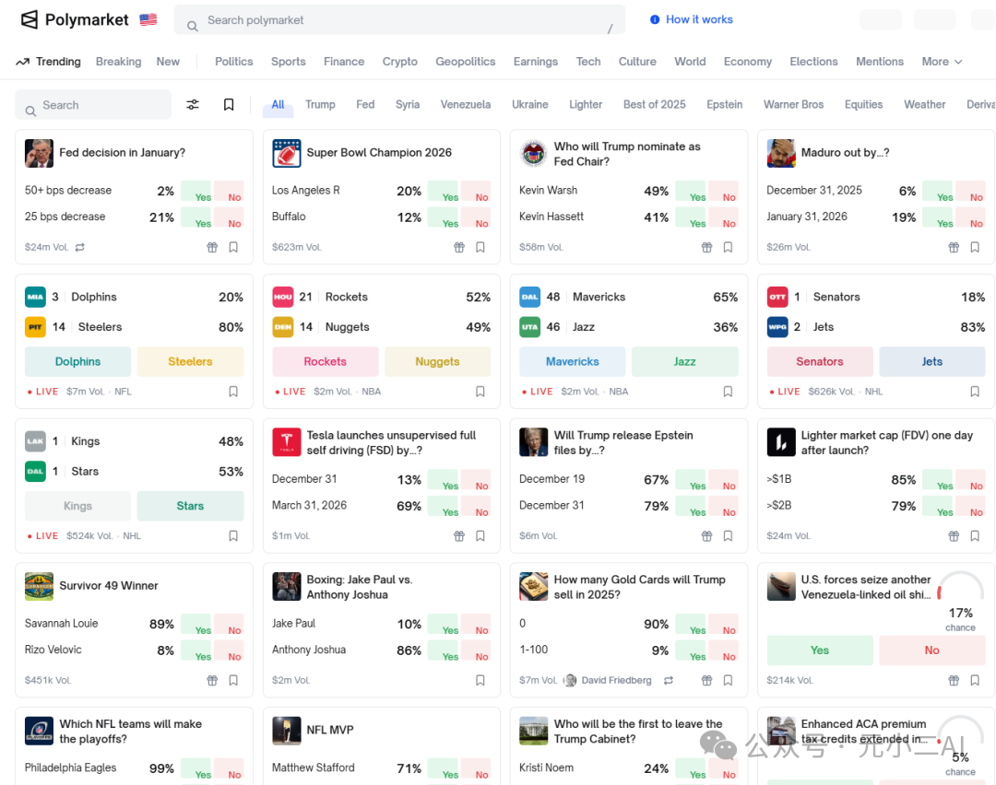This screenshot has width=996, height=785.
Task: Open the Crypto category
Action: point(399,62)
